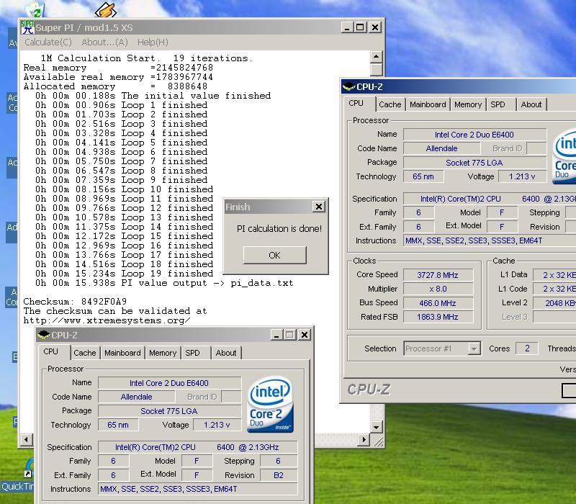Click Socket 775 LGA package field in right CPU-Z
The height and width of the screenshot is (504, 576).
474,163
